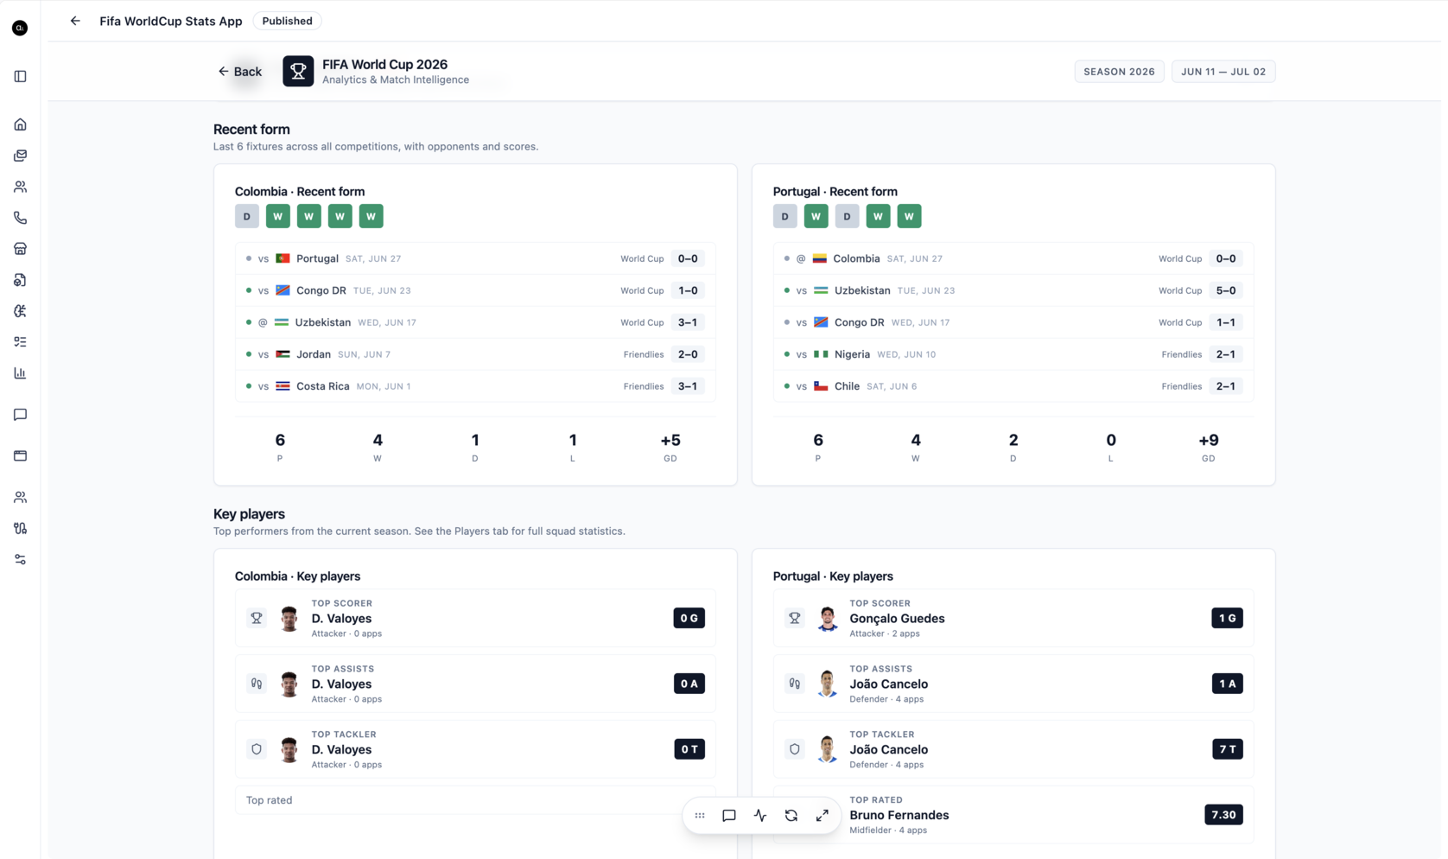Click the footprints icon in João Cancelo assists row
Viewport: 1448px width, 859px height.
tap(795, 684)
